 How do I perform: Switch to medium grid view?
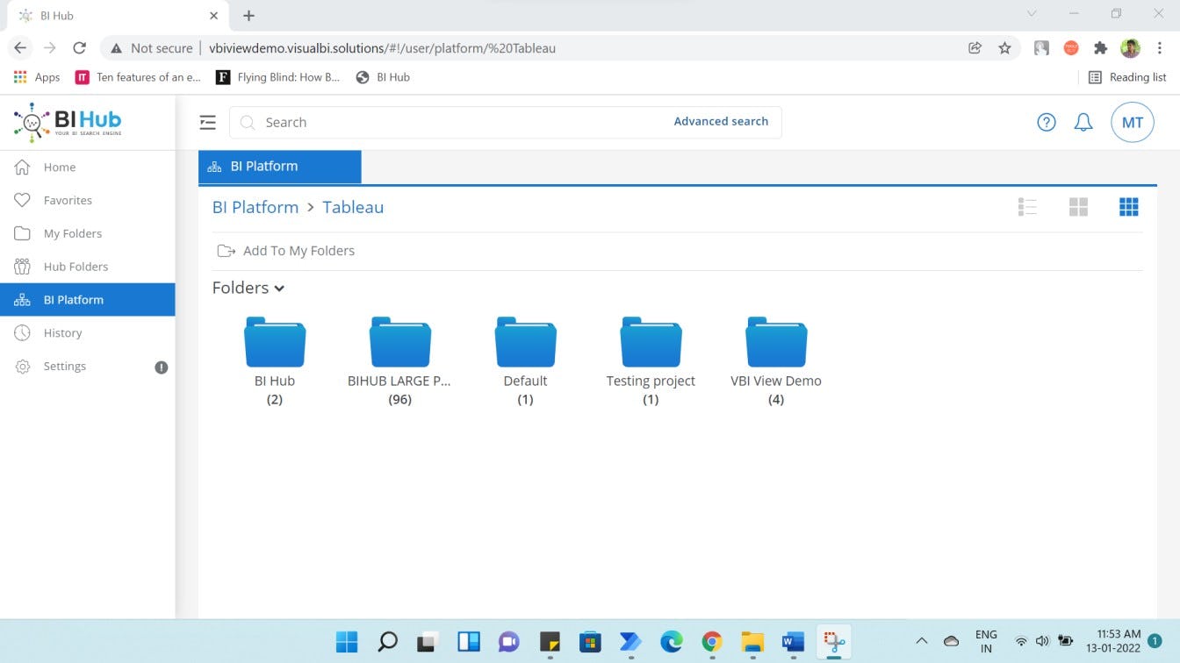pos(1078,206)
